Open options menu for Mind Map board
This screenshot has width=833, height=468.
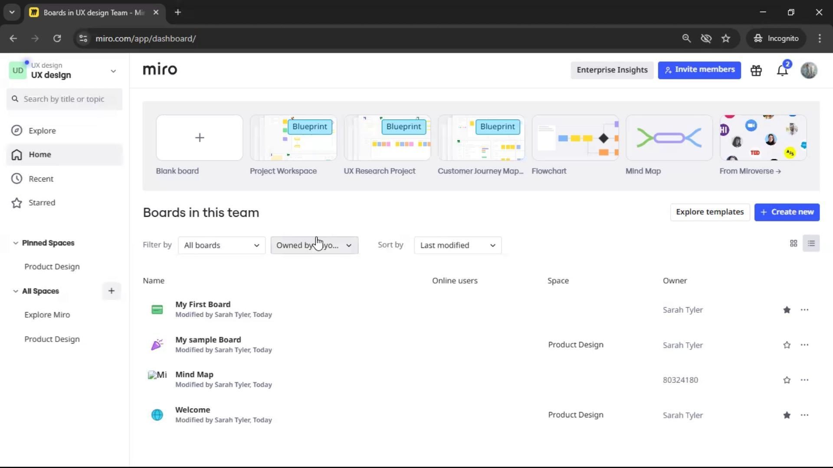pyautogui.click(x=804, y=380)
